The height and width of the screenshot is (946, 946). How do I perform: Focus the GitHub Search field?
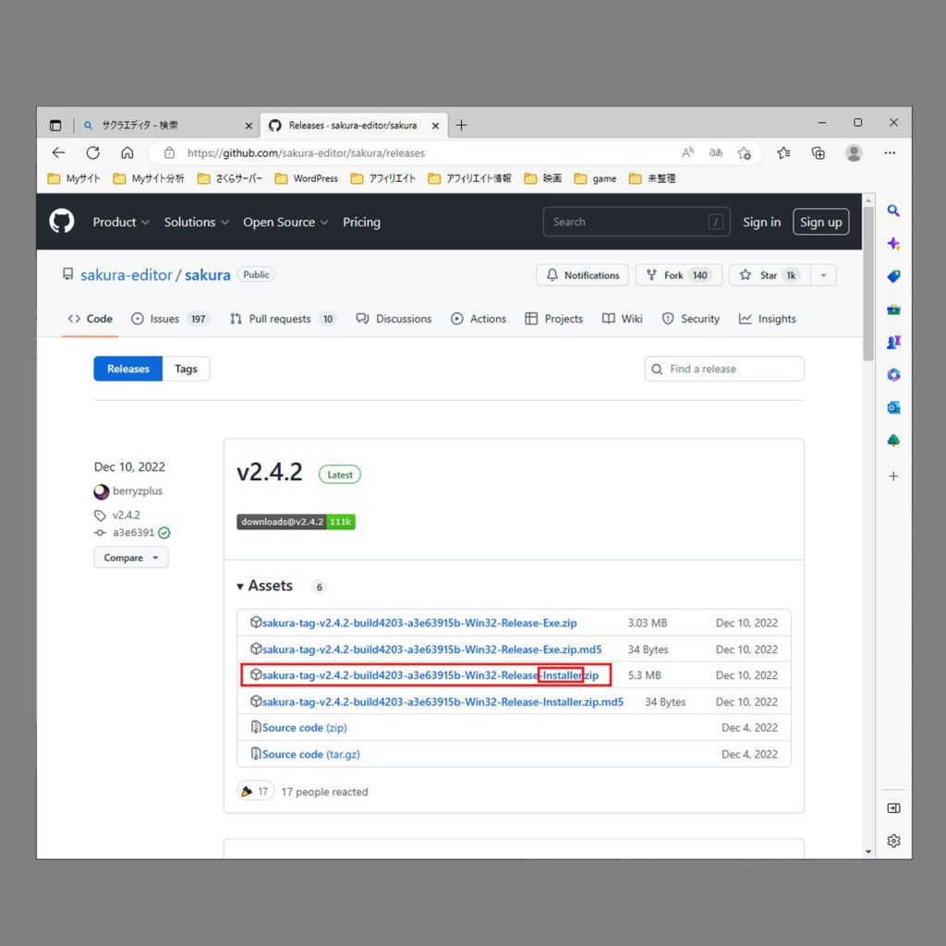coord(637,222)
